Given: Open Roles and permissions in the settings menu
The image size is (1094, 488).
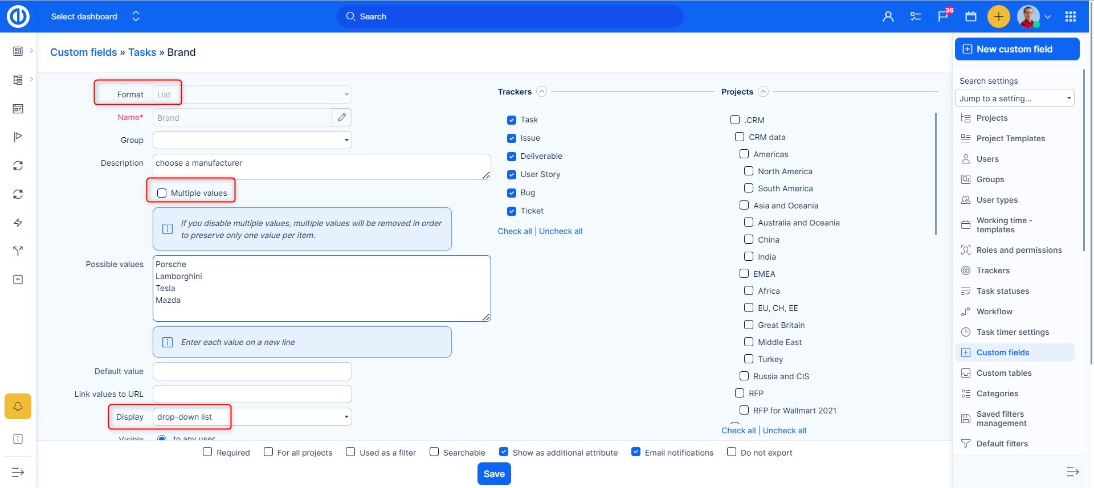Looking at the screenshot, I should coord(1019,250).
